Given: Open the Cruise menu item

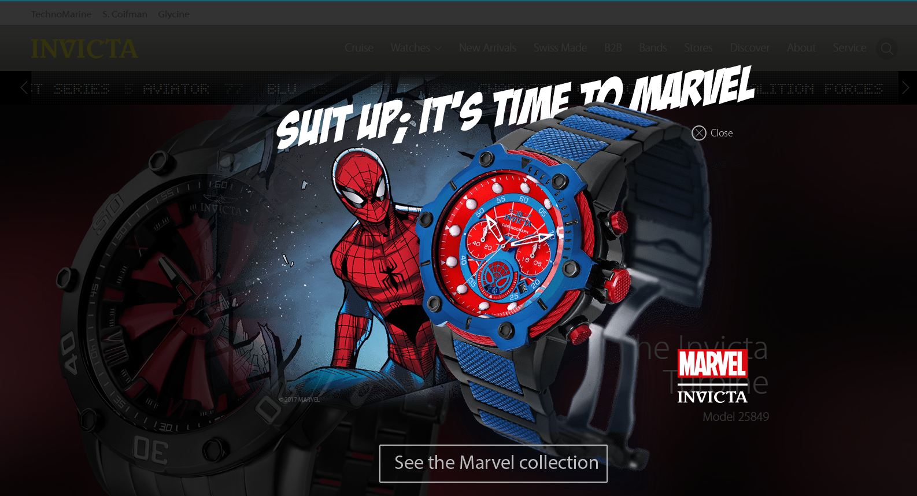Looking at the screenshot, I should click(359, 48).
